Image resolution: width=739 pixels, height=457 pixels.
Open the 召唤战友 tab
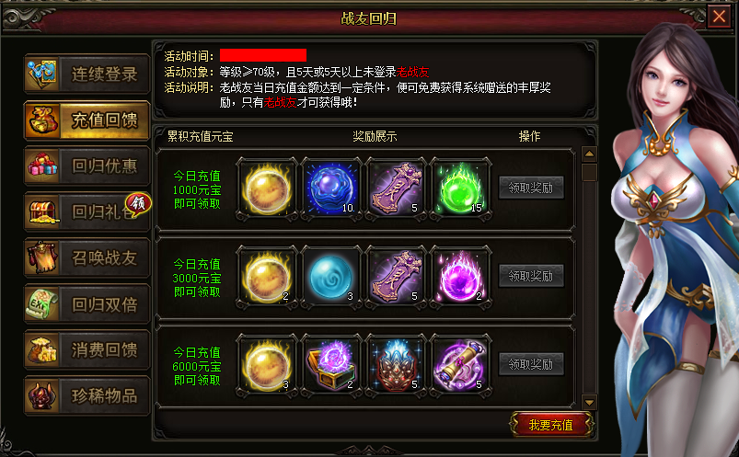click(x=87, y=257)
